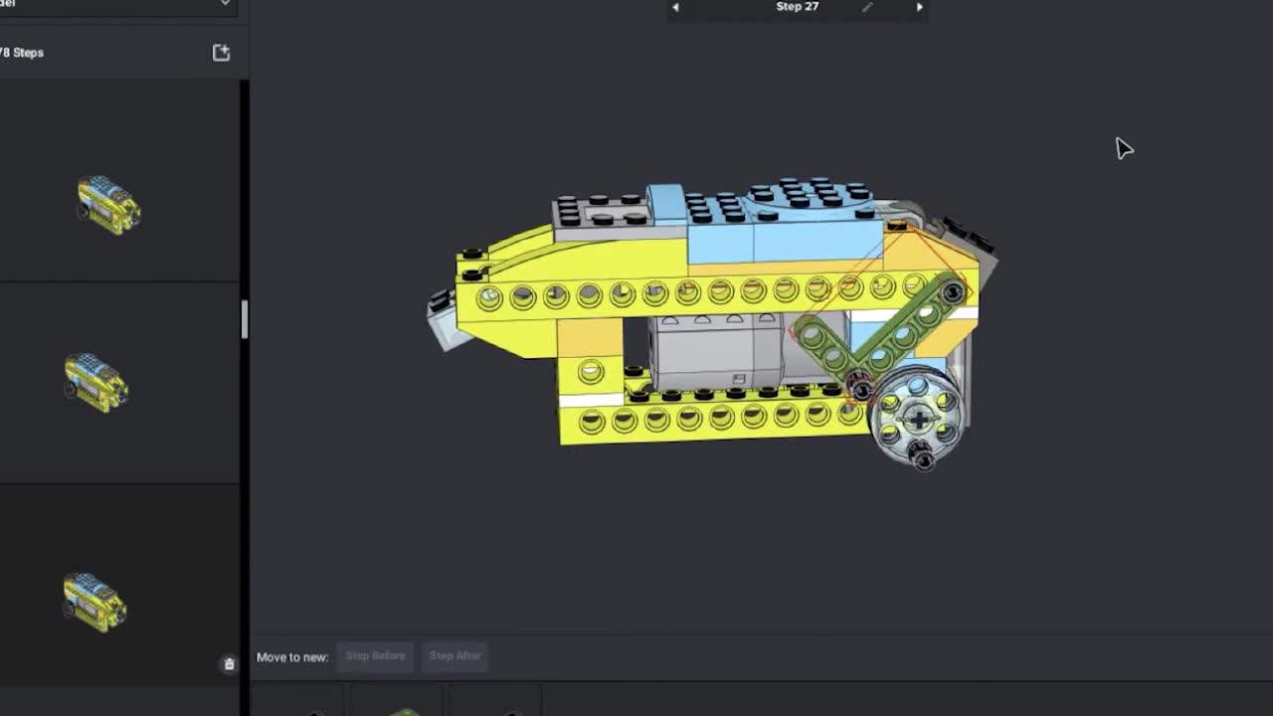Delete step using trash icon

[229, 664]
